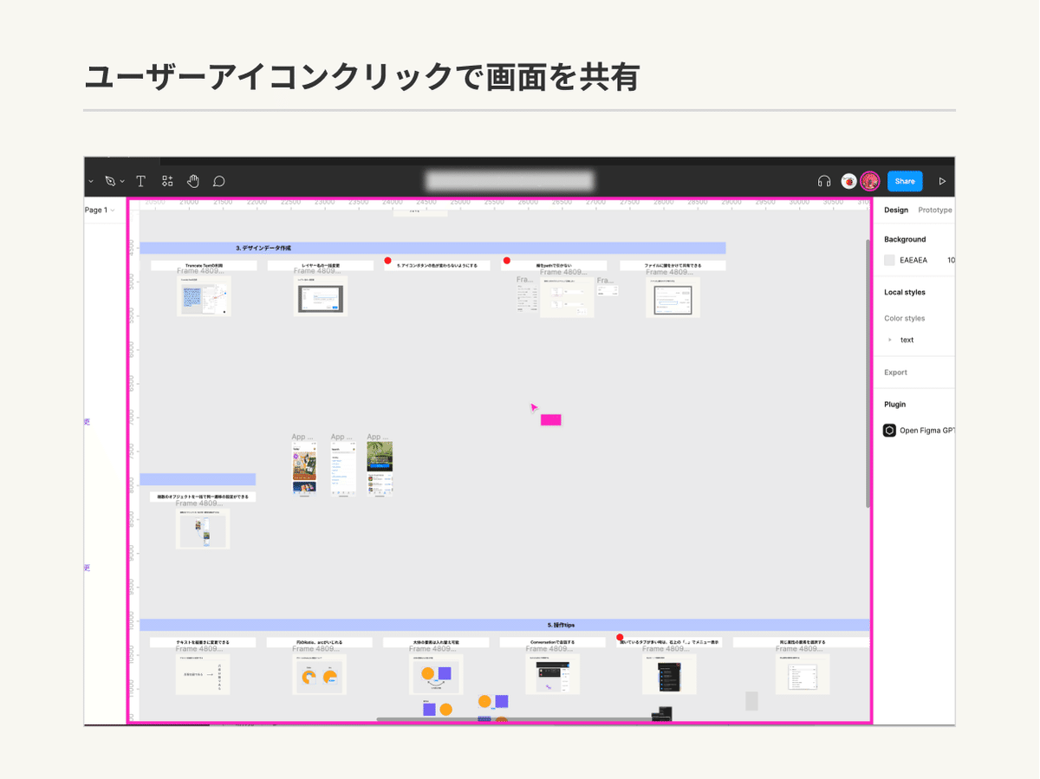Switch to the Prototype tab
The height and width of the screenshot is (779, 1040).
[935, 210]
